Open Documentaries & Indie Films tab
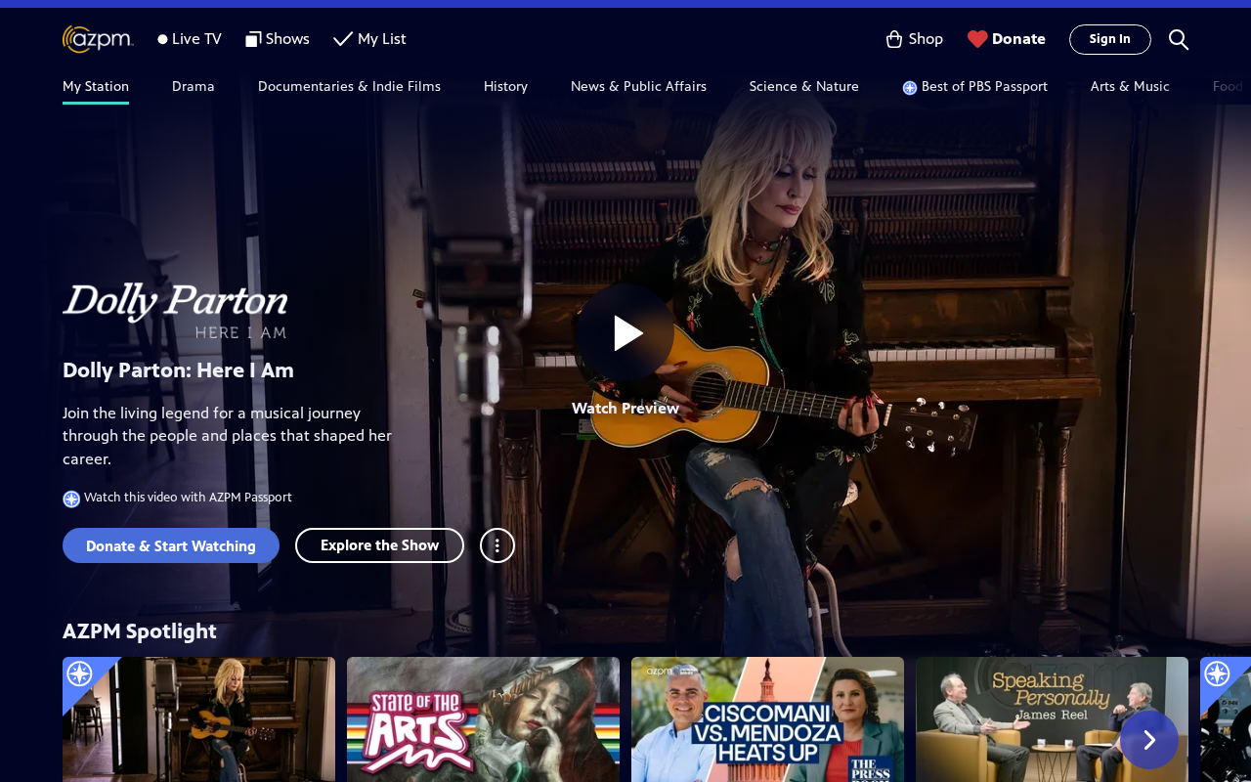 pyautogui.click(x=349, y=86)
